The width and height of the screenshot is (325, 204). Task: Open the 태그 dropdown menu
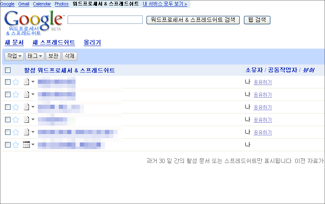(35, 56)
